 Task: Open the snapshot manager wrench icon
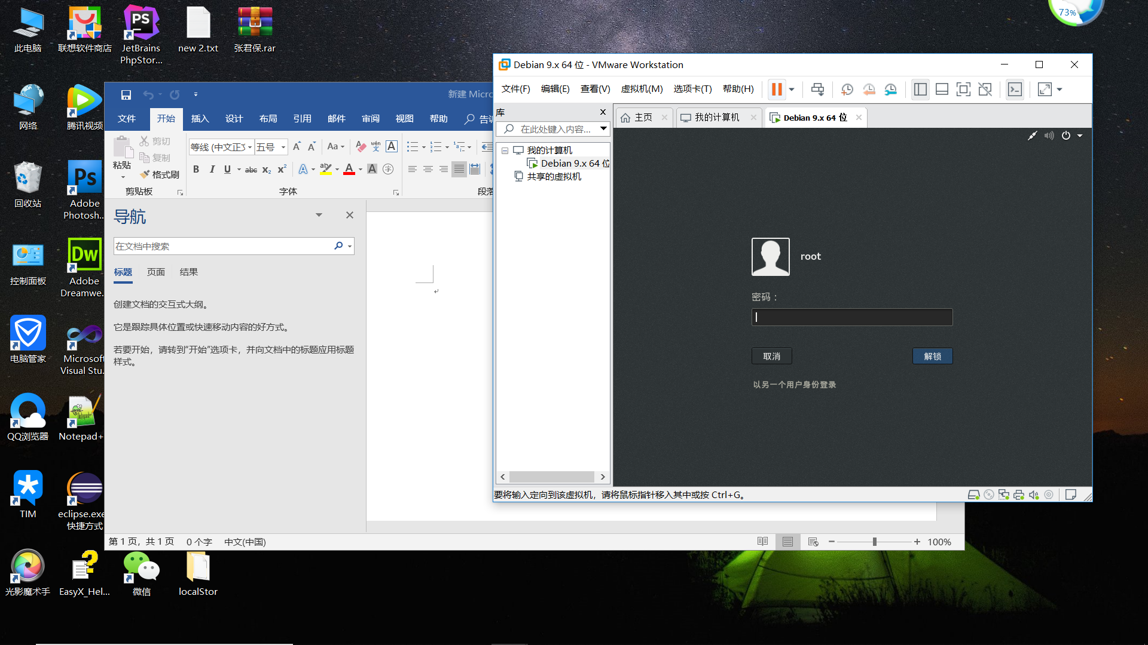tap(891, 90)
